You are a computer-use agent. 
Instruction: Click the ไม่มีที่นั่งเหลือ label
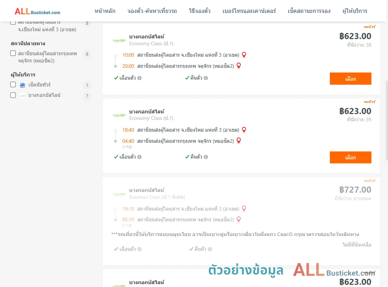357,245
